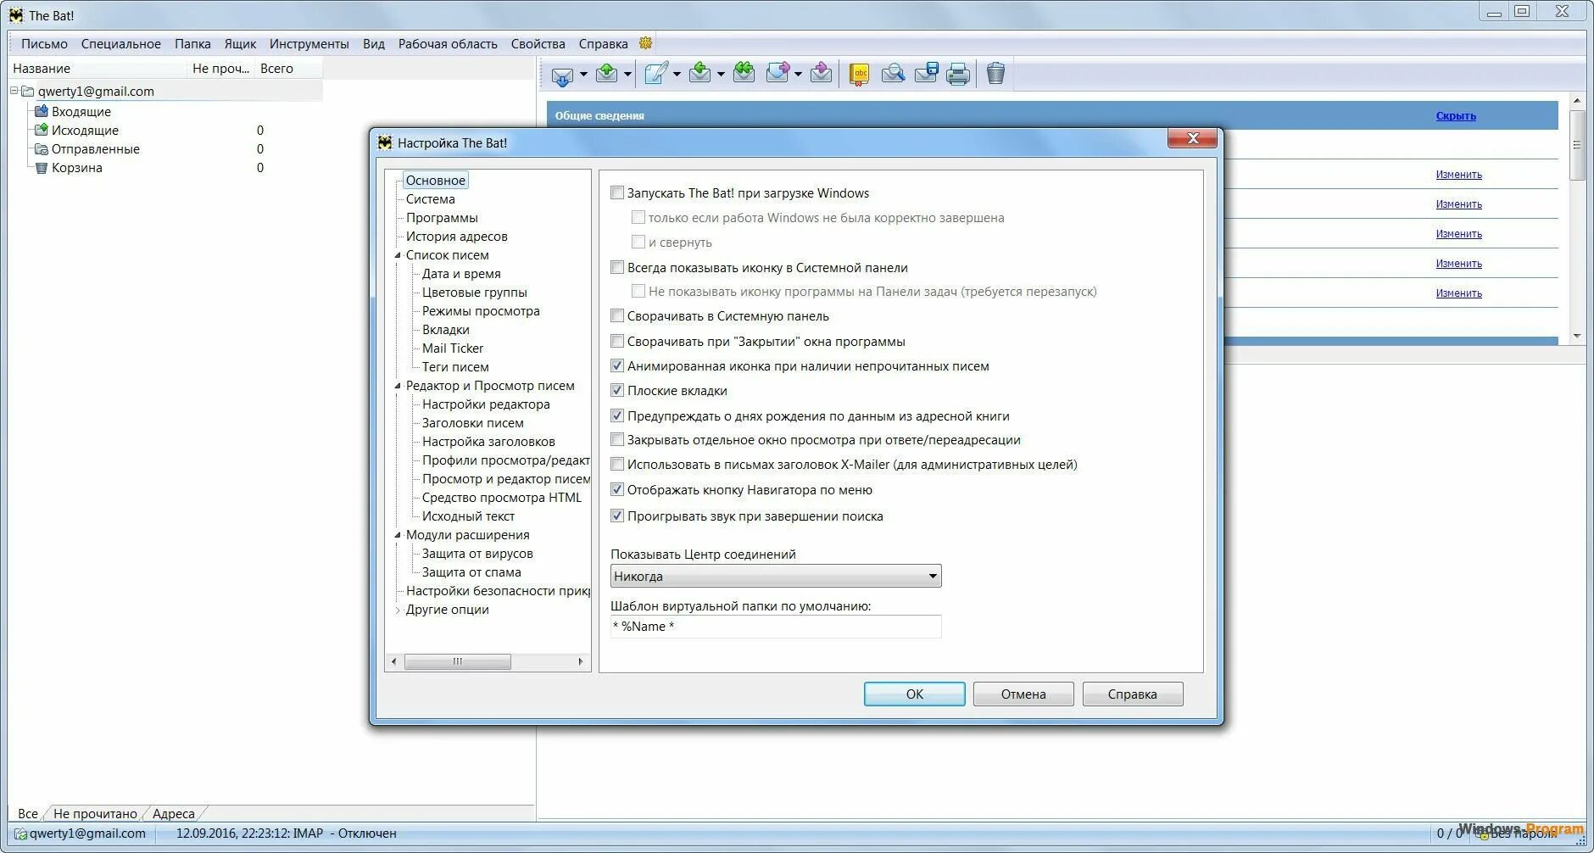The image size is (1594, 853).
Task: Open the Ящик menu
Action: tap(240, 44)
